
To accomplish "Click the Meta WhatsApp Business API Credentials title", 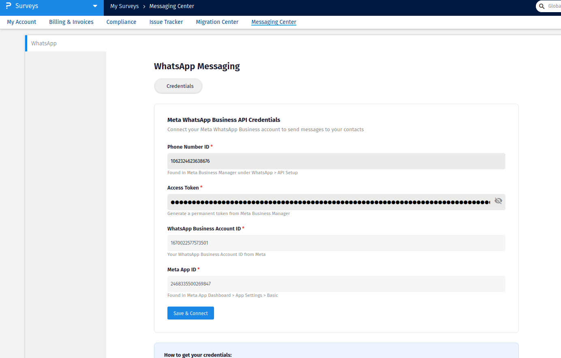I will 224,120.
